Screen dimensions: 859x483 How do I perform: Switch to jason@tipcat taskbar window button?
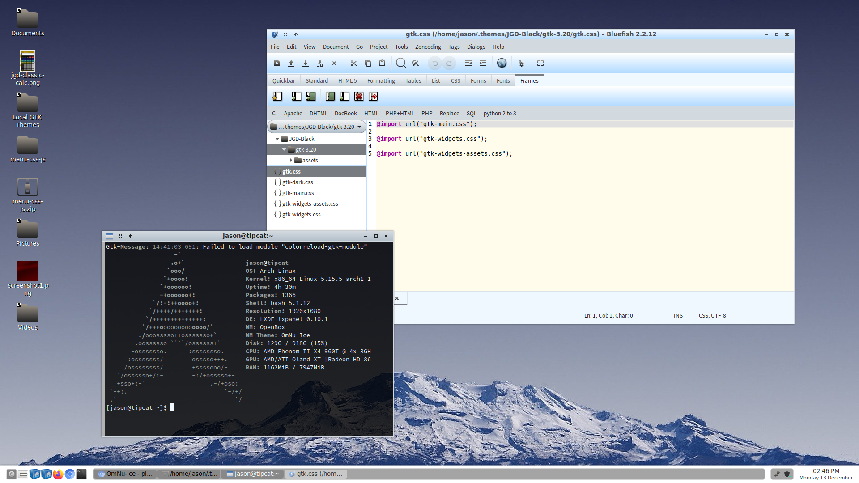coord(252,474)
